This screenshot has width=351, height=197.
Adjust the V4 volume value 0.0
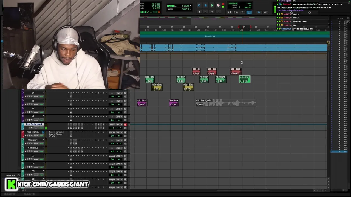112,96
